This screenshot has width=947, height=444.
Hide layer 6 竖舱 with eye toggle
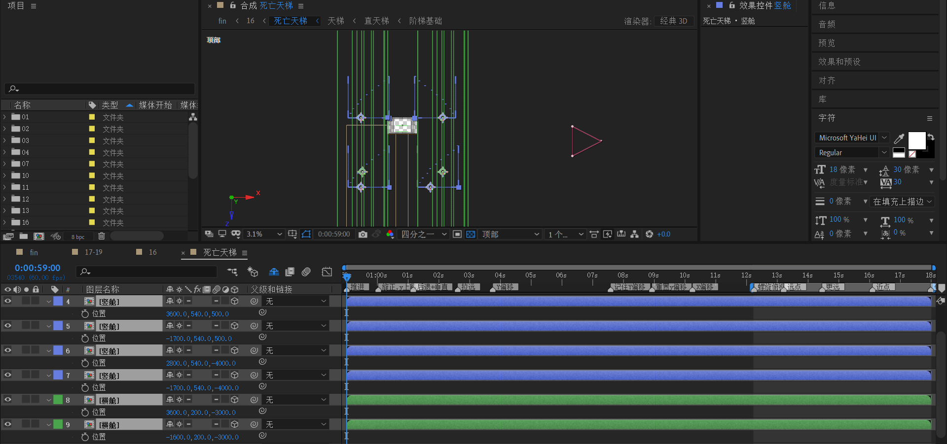point(8,350)
